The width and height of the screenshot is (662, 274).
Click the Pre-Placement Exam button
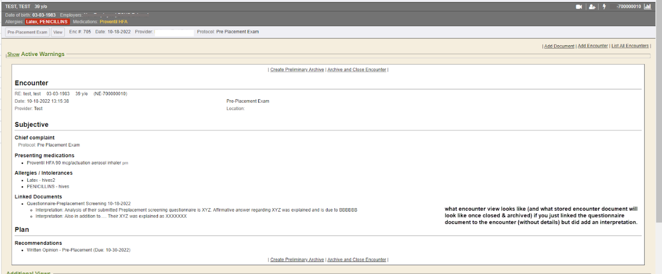tap(28, 32)
